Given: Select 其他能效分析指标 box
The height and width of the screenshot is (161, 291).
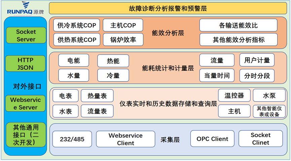Looking at the screenshot, I should point(238,40).
